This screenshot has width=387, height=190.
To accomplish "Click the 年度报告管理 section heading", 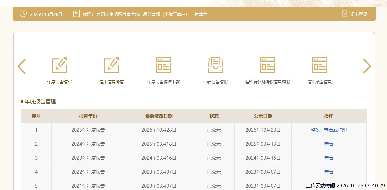I will (x=40, y=101).
